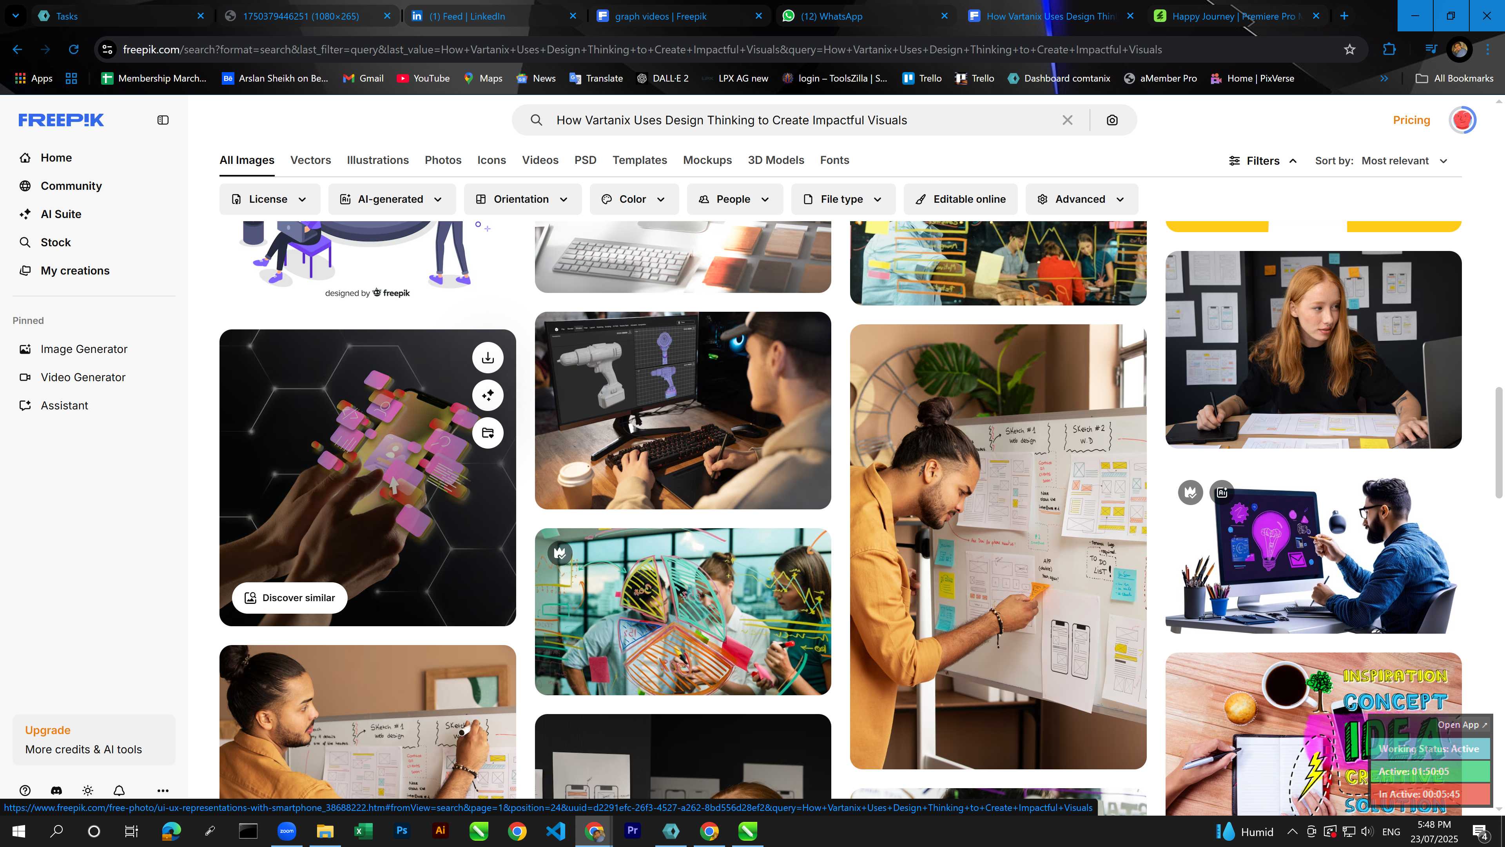Open Stock in the sidebar
Viewport: 1505px width, 847px height.
coord(55,242)
